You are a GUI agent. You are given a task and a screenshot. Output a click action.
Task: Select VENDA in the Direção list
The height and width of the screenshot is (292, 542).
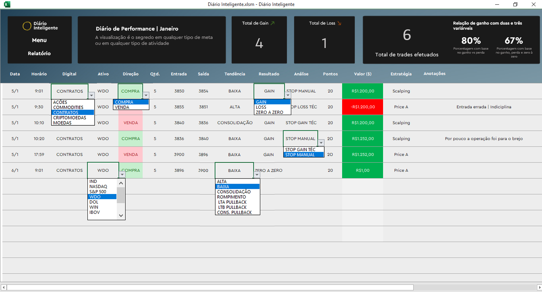pos(131,108)
